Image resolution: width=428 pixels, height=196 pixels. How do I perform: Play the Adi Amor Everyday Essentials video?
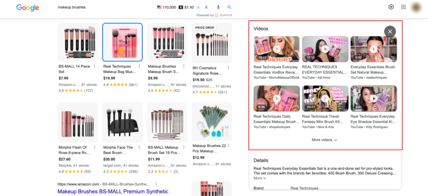(x=325, y=49)
